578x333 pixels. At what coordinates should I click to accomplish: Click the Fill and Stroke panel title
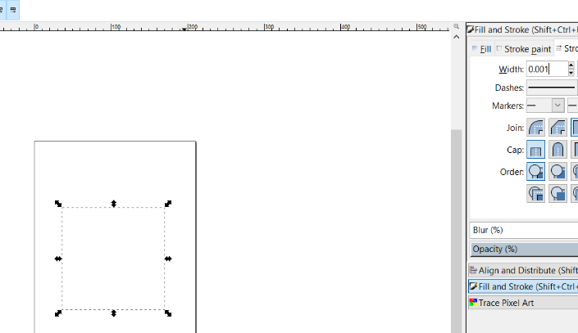[x=526, y=29]
